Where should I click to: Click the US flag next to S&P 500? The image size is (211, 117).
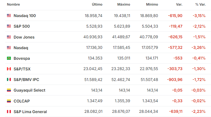9,26
